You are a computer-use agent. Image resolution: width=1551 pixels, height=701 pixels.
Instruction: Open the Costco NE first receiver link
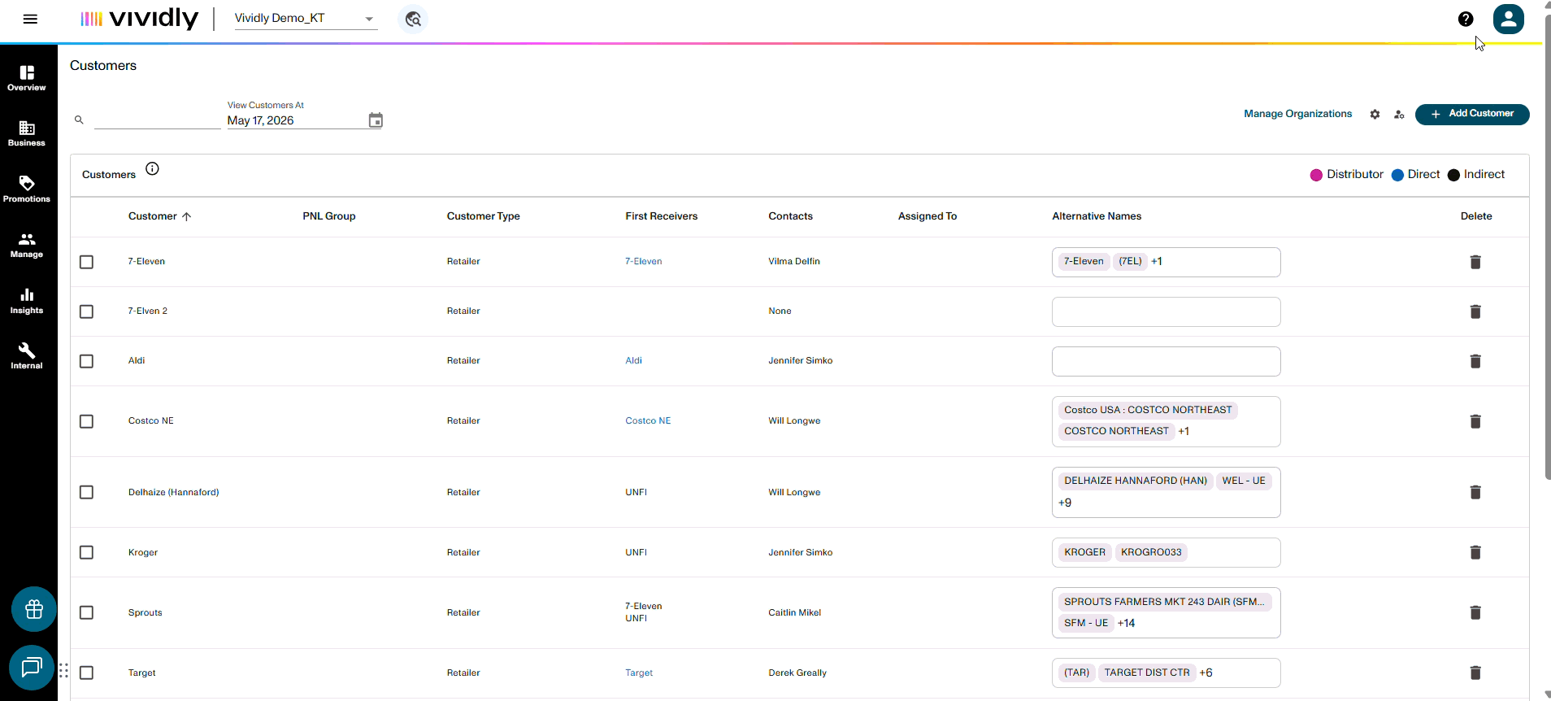(648, 420)
